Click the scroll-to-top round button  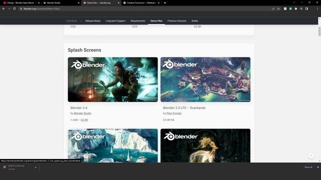point(311,155)
